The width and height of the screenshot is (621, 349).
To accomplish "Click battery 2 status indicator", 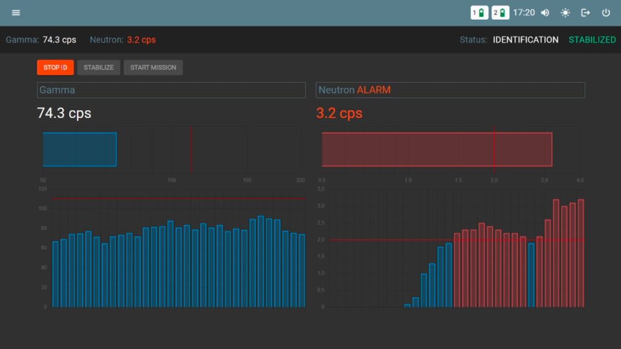I will click(x=500, y=13).
